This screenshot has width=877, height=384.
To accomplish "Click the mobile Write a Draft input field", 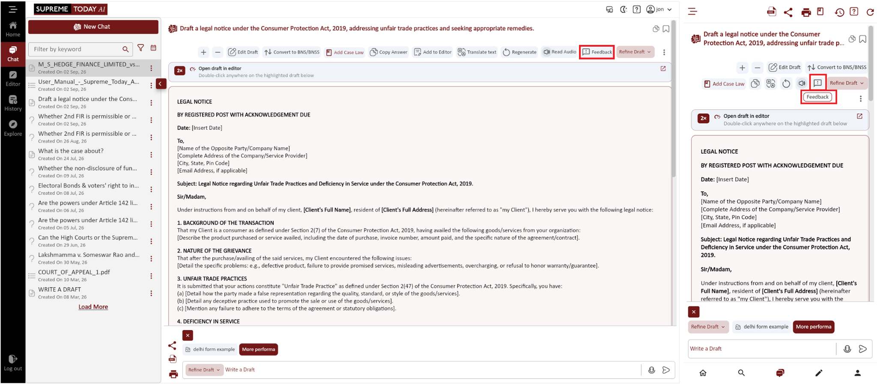I will tap(761, 349).
